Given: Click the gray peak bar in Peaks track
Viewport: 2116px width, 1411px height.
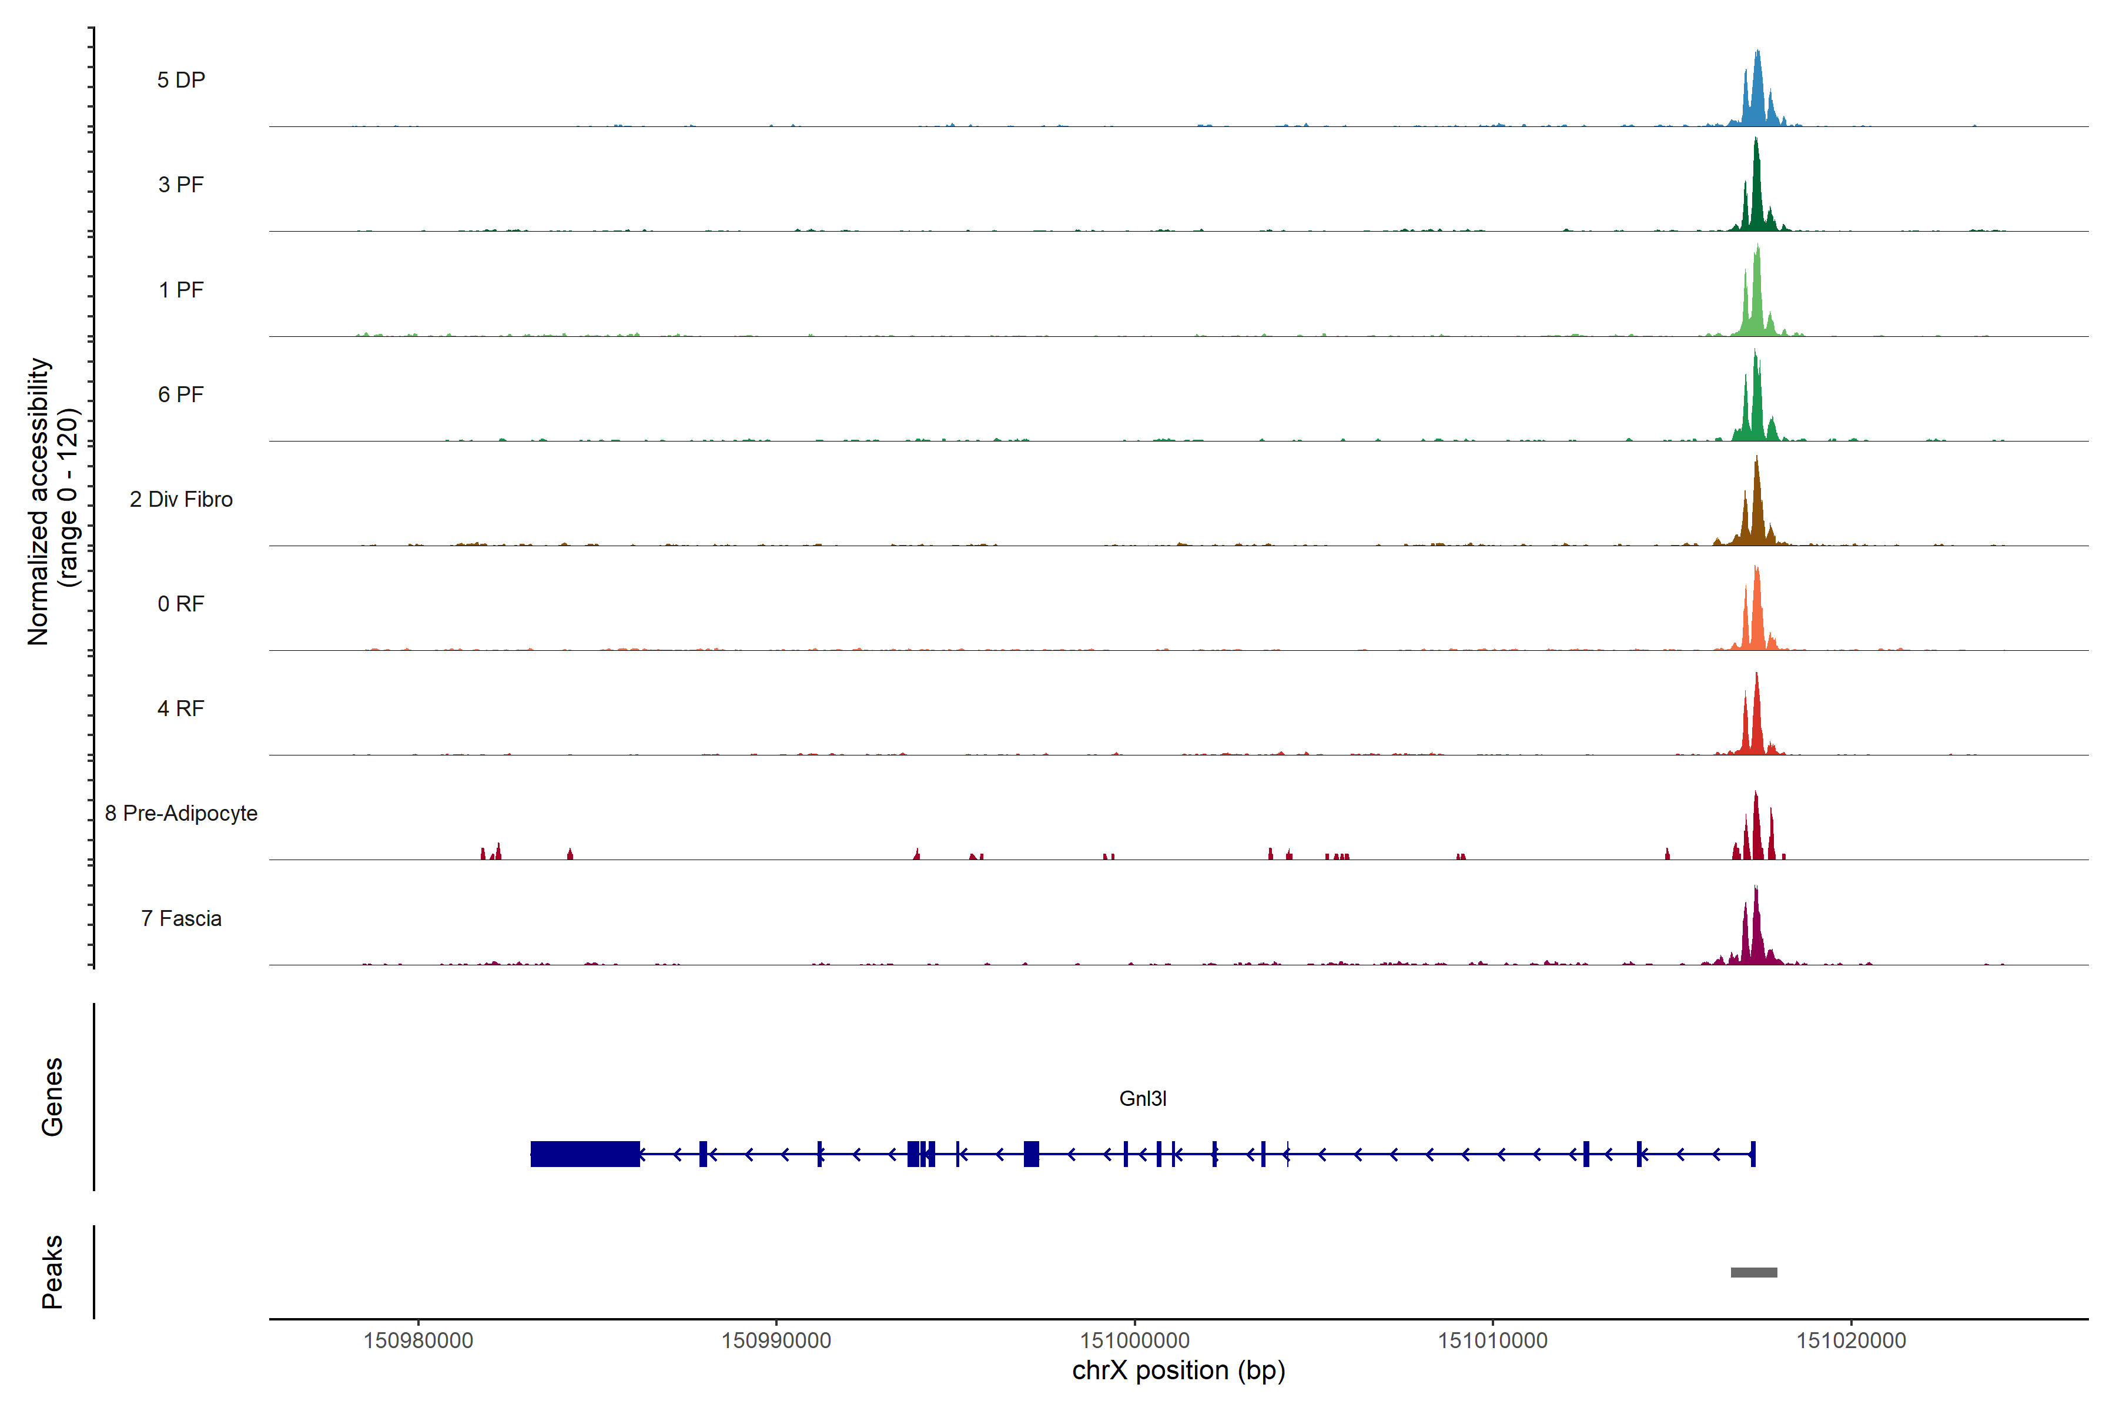Looking at the screenshot, I should tap(1753, 1272).
